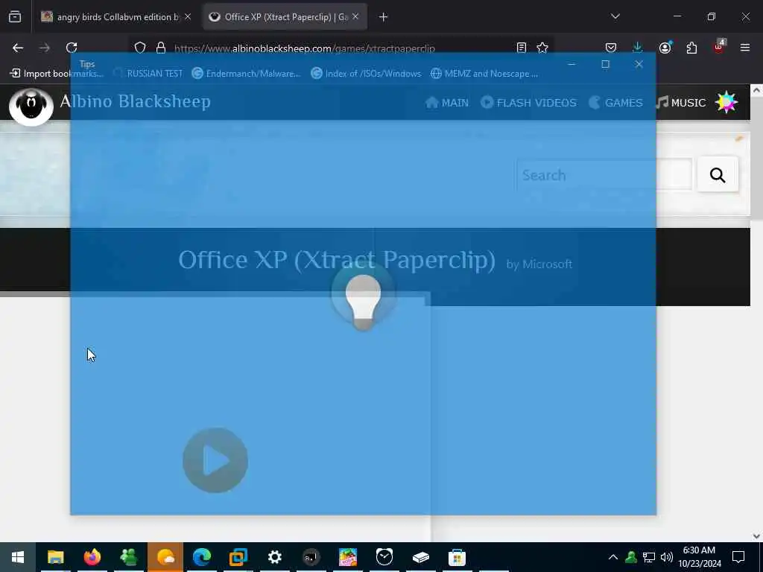Screen dimensions: 763x572
Task: Open network status in system tray
Action: 649,557
